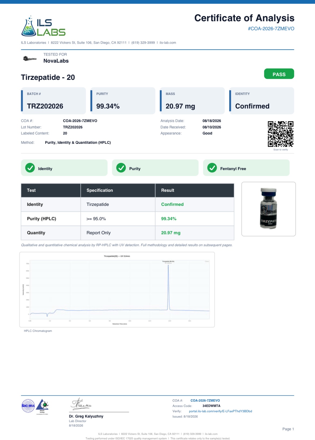Viewport: 315px width, 440px height.
Task: Click the 'Scan to verify' caption
Action: coord(281,150)
